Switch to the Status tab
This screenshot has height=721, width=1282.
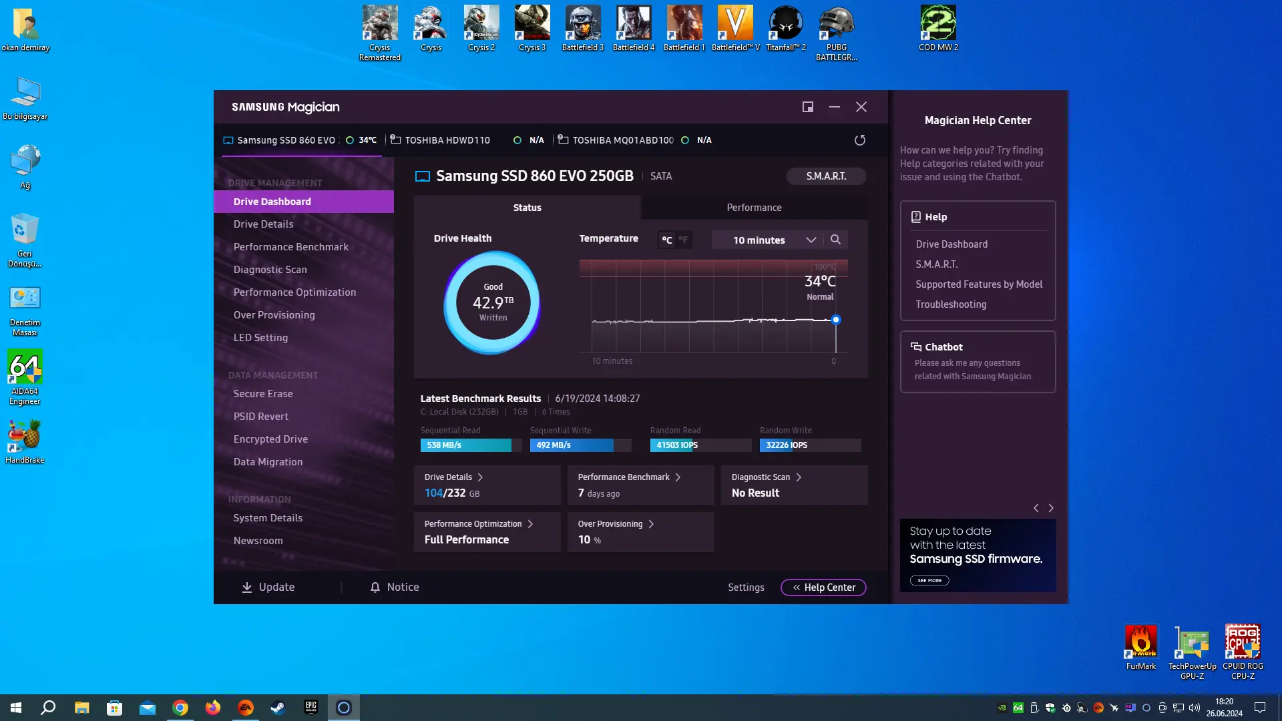coord(527,208)
